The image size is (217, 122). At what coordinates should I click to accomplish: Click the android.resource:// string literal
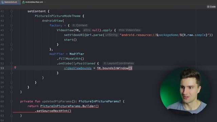coord(138,35)
